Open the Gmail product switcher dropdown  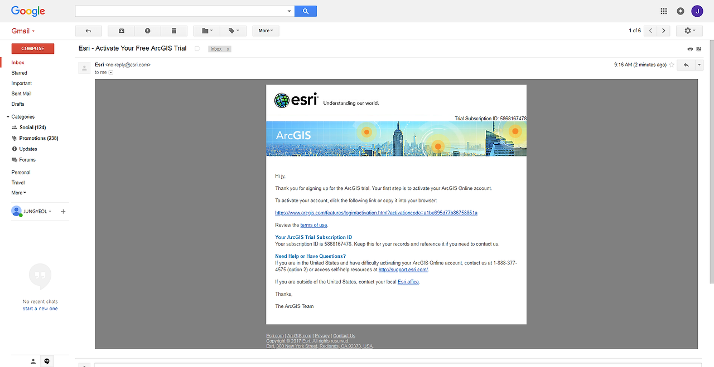click(x=23, y=31)
